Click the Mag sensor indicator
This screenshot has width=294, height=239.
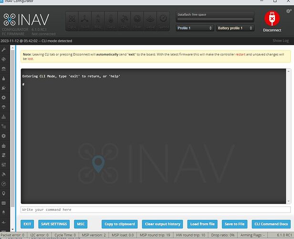point(98,21)
